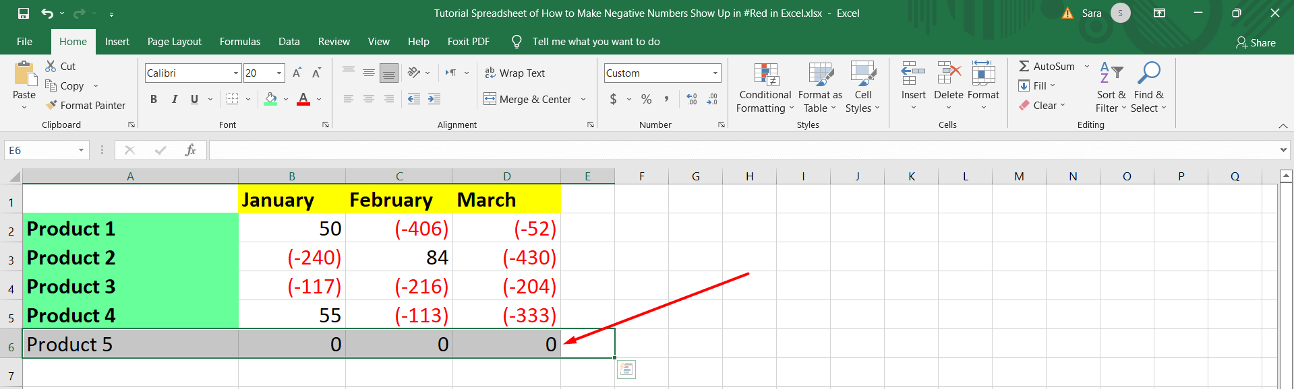Click in the formula bar input

tap(743, 150)
